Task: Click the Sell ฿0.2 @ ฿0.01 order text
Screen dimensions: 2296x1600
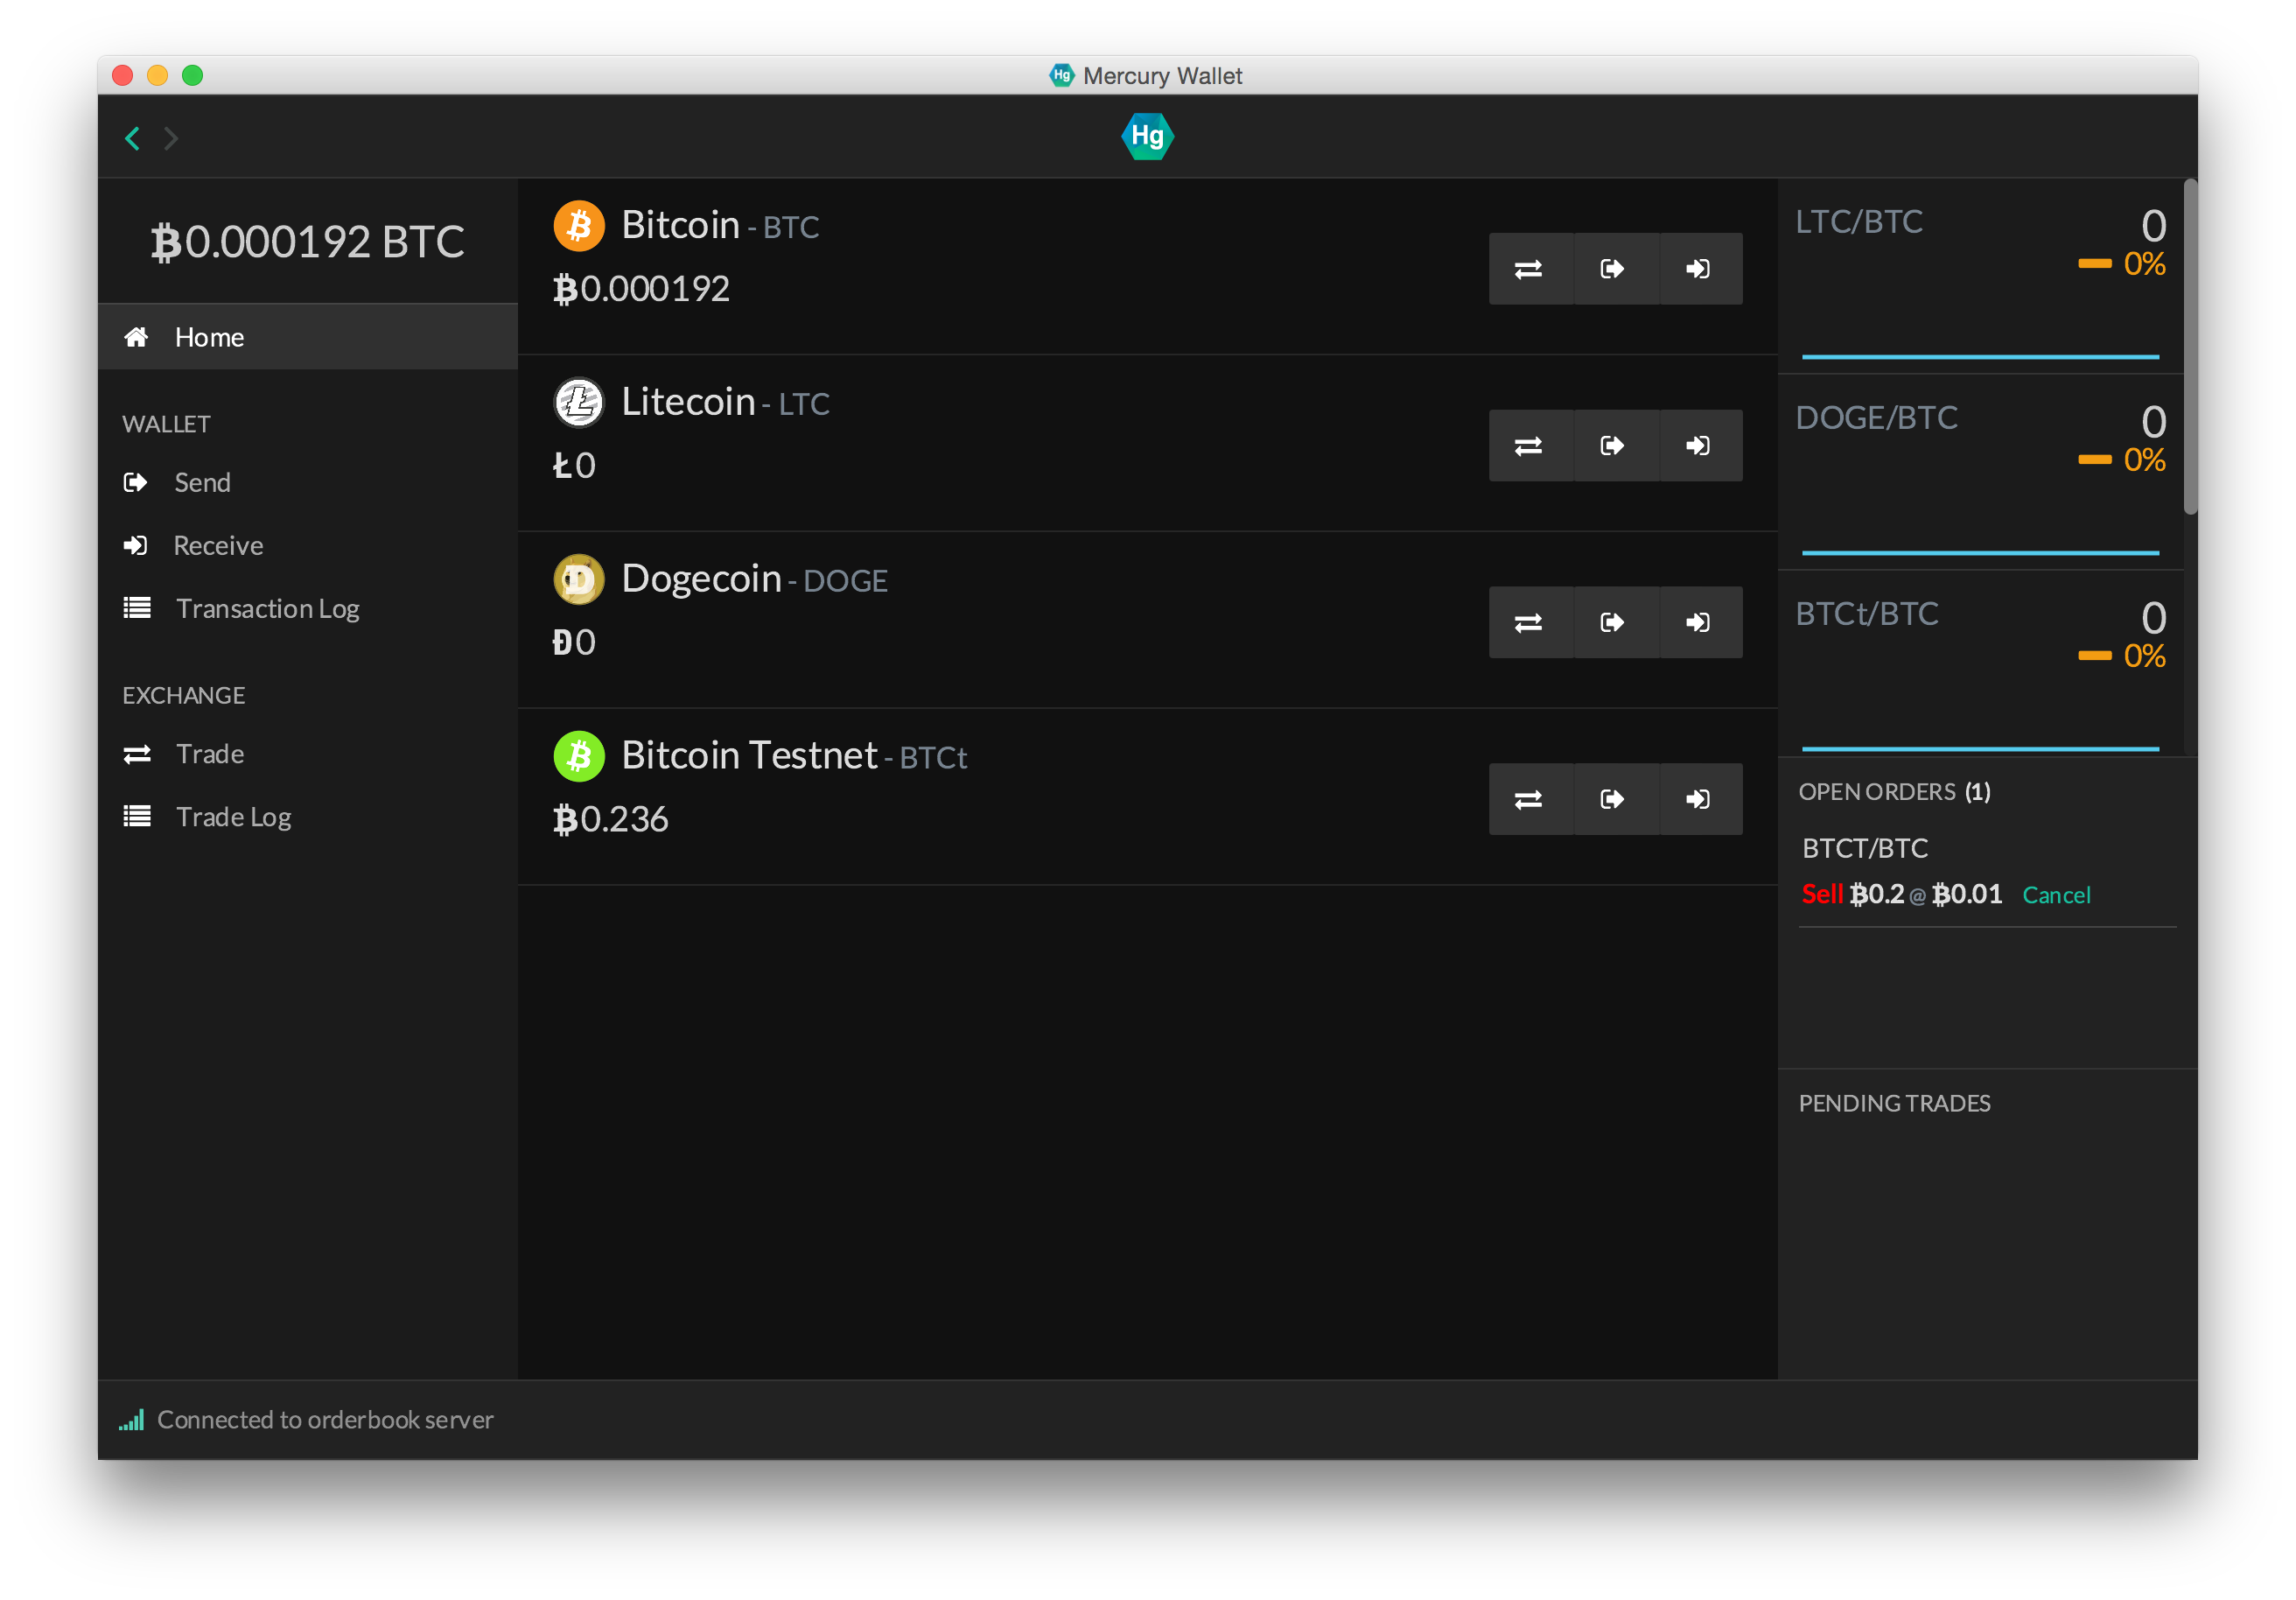Action: coord(1902,894)
